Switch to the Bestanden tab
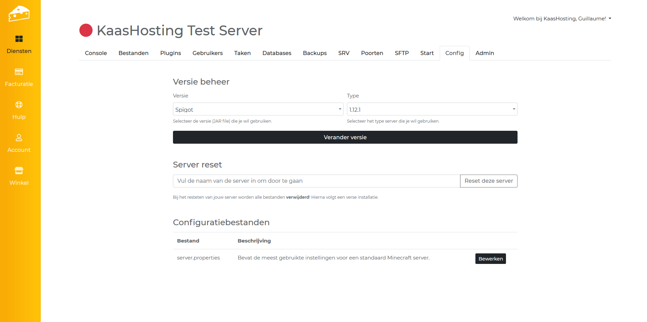 (134, 53)
